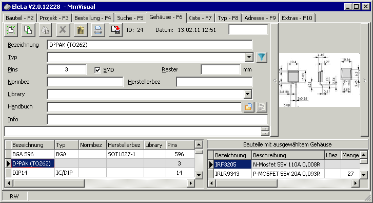This screenshot has width=373, height=203.
Task: Open the Suche - F5 tab
Action: click(x=130, y=18)
